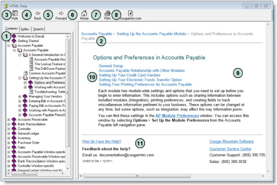Go Back using the toolbar arrow
The image size is (277, 185).
[x=38, y=13]
